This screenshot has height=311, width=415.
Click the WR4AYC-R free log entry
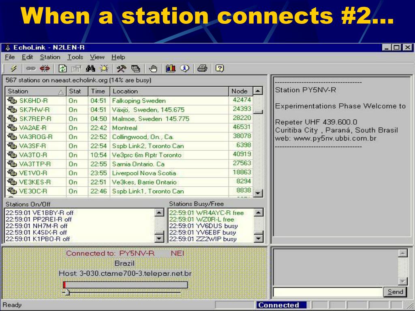pyautogui.click(x=206, y=213)
